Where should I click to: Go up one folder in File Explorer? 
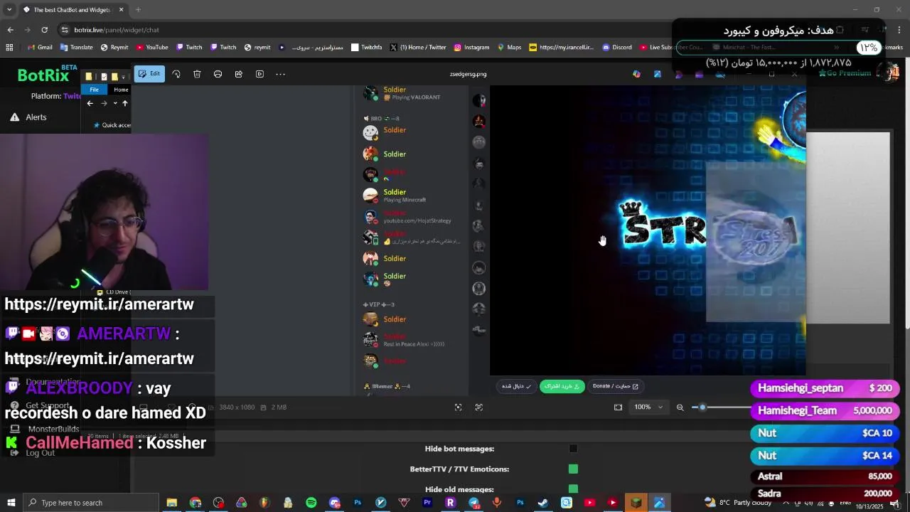click(124, 103)
